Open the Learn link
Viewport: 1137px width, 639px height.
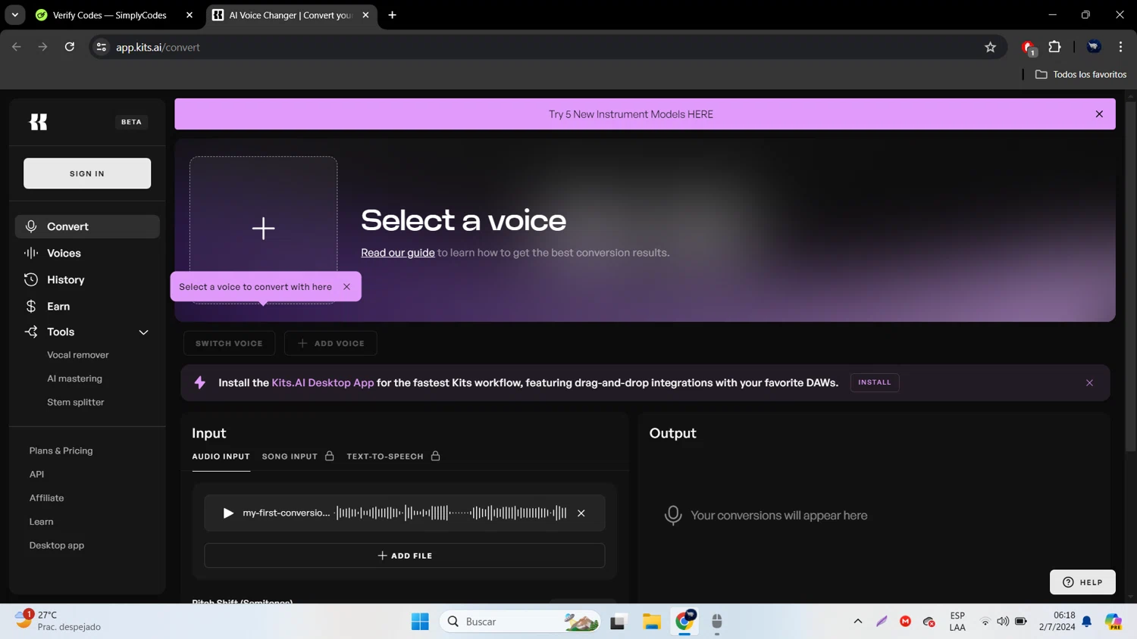(41, 522)
